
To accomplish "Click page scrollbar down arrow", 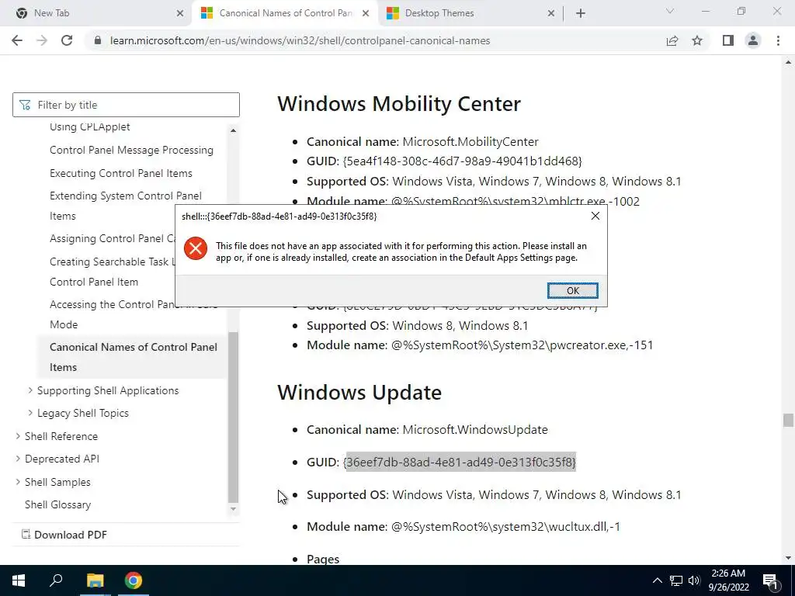I will [788, 559].
